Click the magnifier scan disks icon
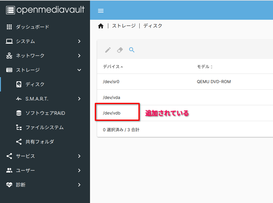Image resolution: width=273 pixels, height=203 pixels. click(132, 50)
